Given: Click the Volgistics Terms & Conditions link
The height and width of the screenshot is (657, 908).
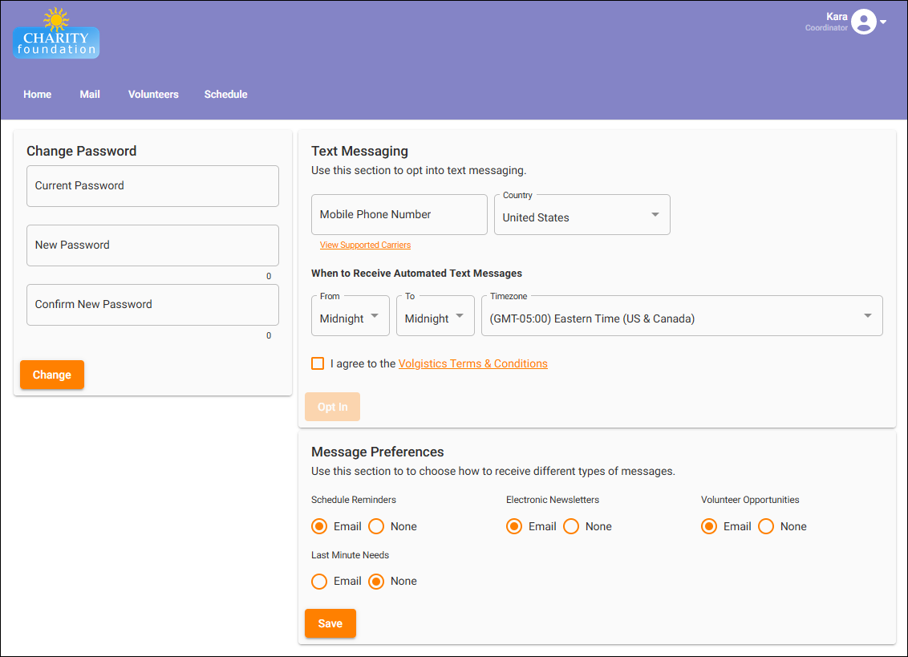Looking at the screenshot, I should (x=472, y=363).
